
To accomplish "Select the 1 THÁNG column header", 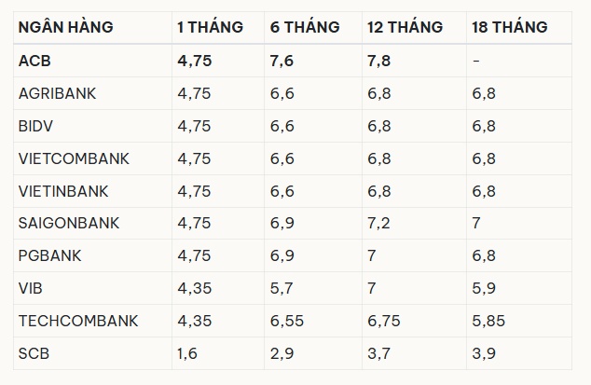I will coord(210,27).
